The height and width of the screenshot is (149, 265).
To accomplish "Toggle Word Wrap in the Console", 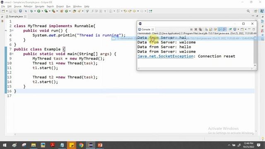I will point(215,29).
